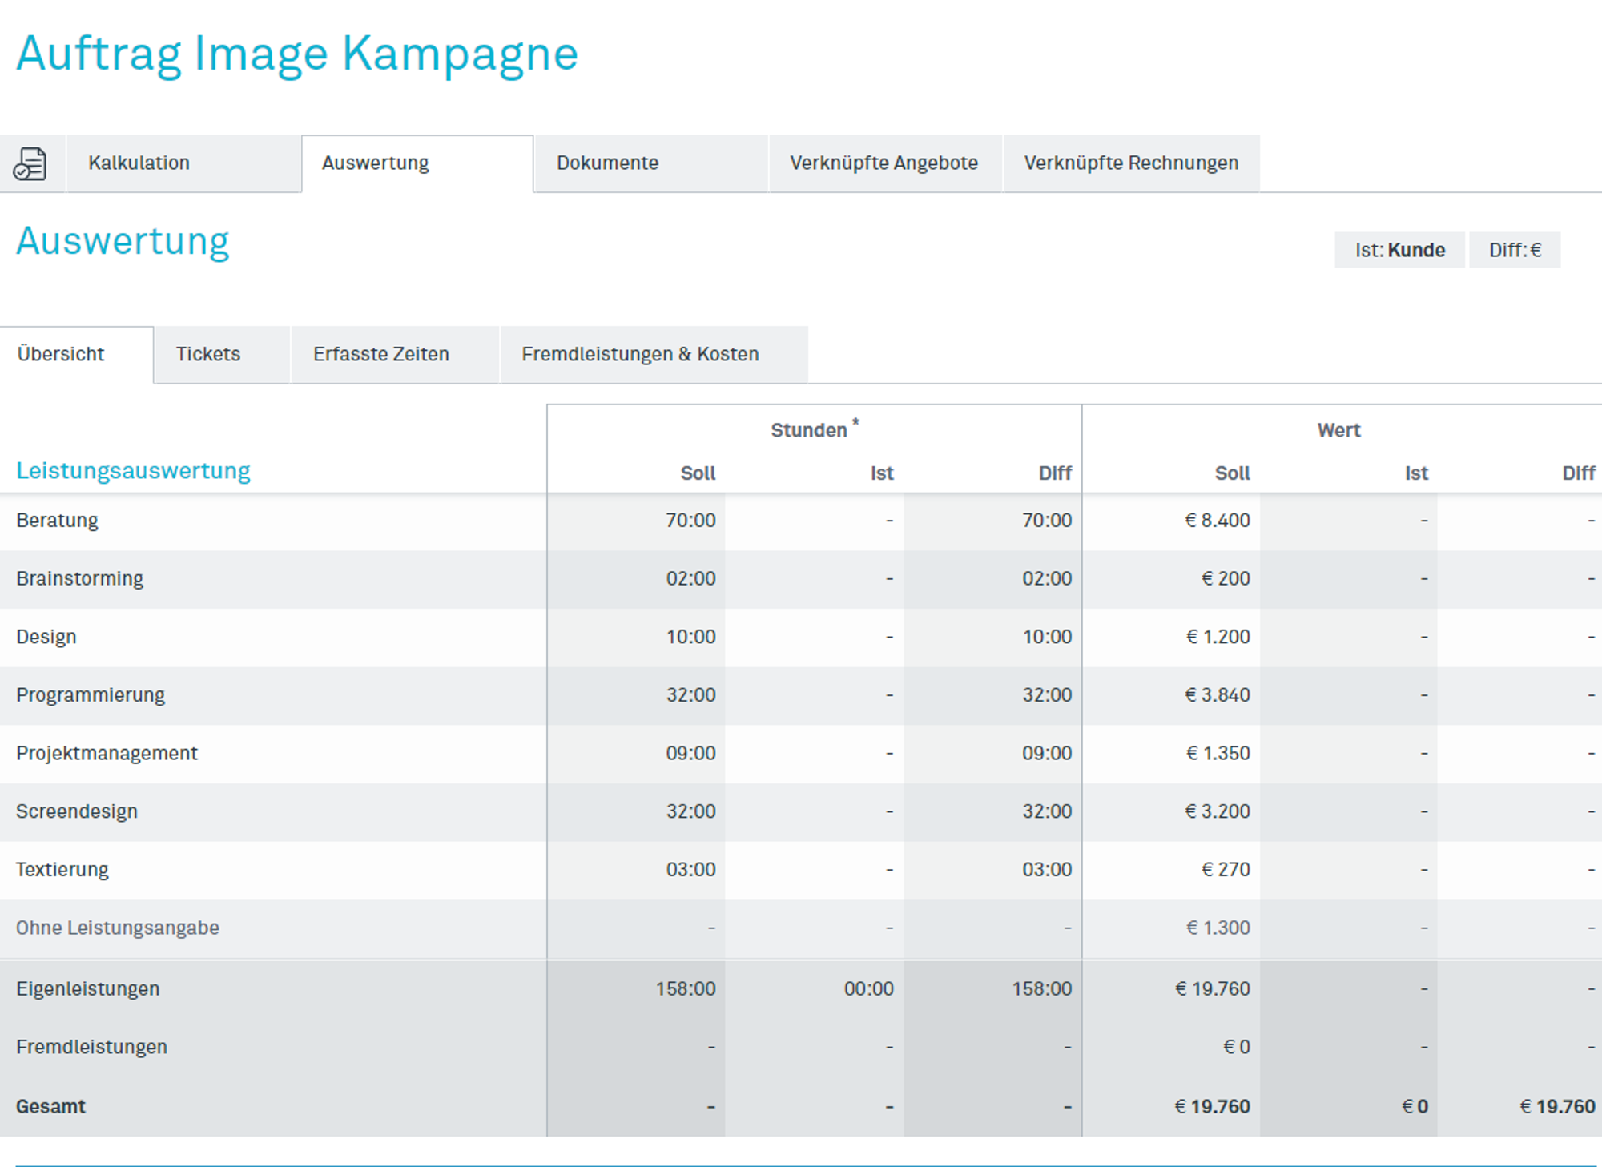The height and width of the screenshot is (1167, 1602).
Task: Open Fremdleistungen & Kosten sub-tab
Action: [x=654, y=354]
